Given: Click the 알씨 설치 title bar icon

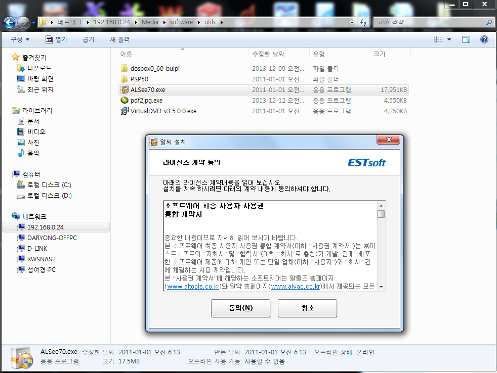Looking at the screenshot, I should coord(154,142).
